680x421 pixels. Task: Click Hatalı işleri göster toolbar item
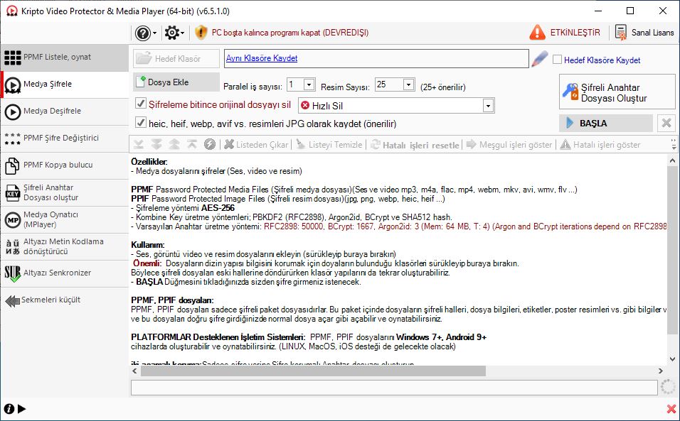click(x=600, y=145)
